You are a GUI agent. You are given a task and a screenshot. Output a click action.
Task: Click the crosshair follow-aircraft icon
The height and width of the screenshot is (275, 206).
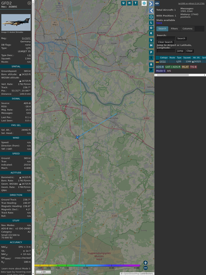(x=151, y=17)
